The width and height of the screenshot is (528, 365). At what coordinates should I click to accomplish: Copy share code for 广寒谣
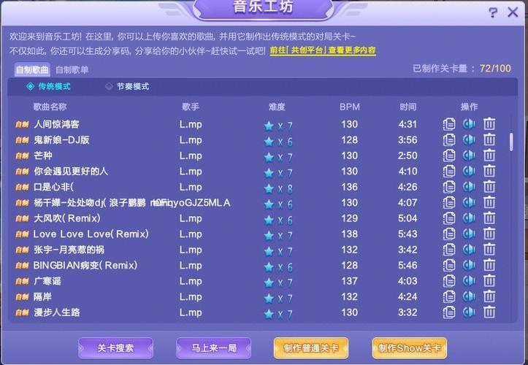449,281
